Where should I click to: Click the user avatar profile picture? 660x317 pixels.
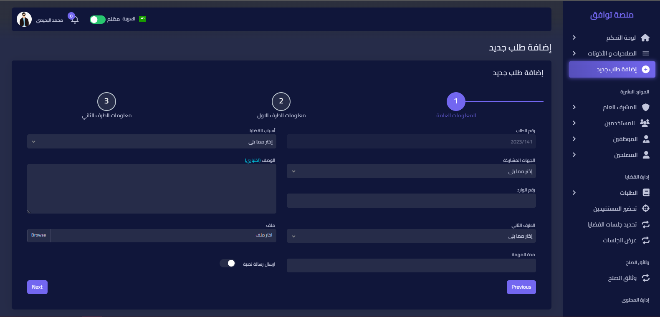click(x=24, y=19)
